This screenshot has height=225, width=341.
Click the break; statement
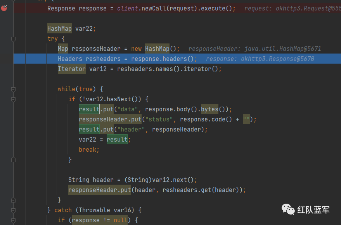89,150
